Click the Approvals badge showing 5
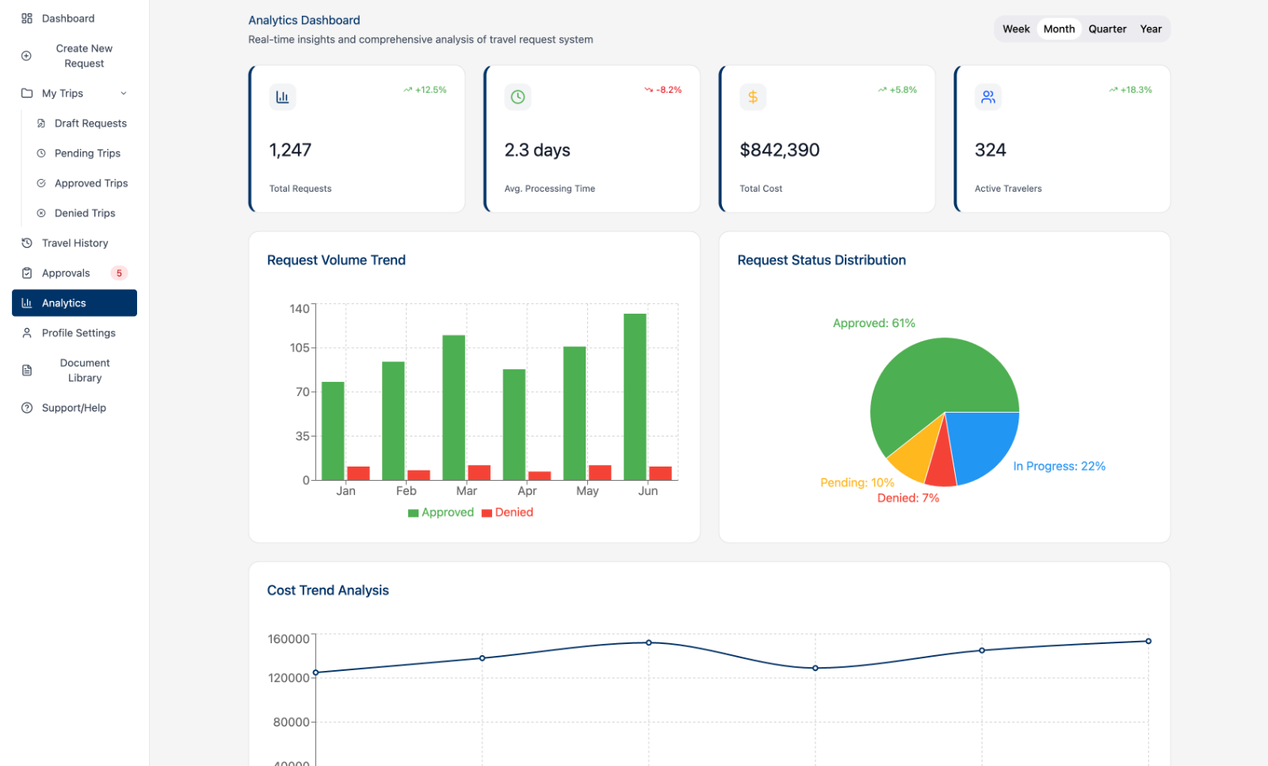The width and height of the screenshot is (1268, 766). [119, 273]
